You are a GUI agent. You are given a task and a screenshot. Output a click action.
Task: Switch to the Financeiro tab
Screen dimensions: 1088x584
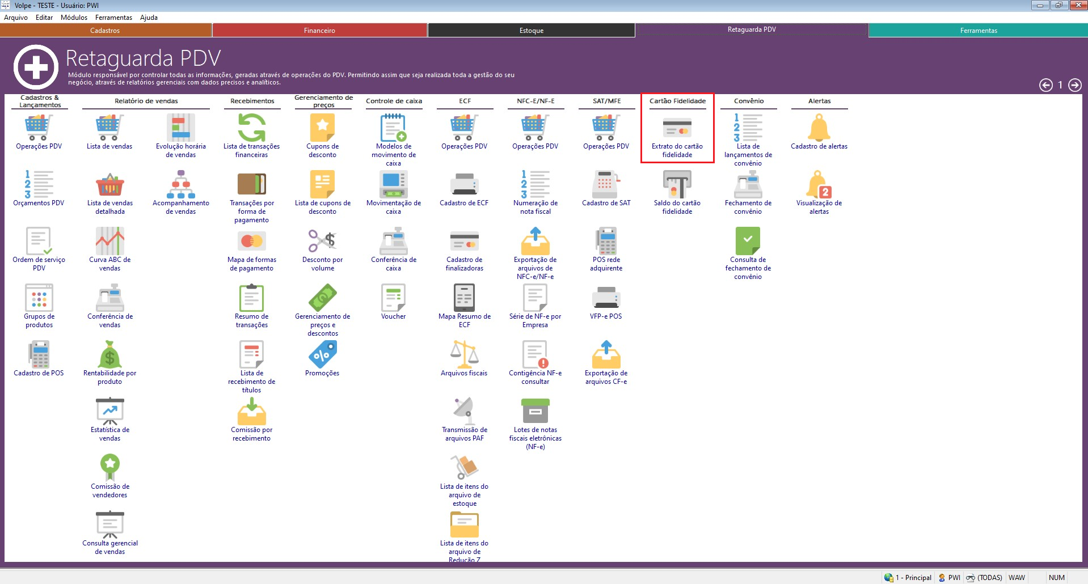[319, 31]
